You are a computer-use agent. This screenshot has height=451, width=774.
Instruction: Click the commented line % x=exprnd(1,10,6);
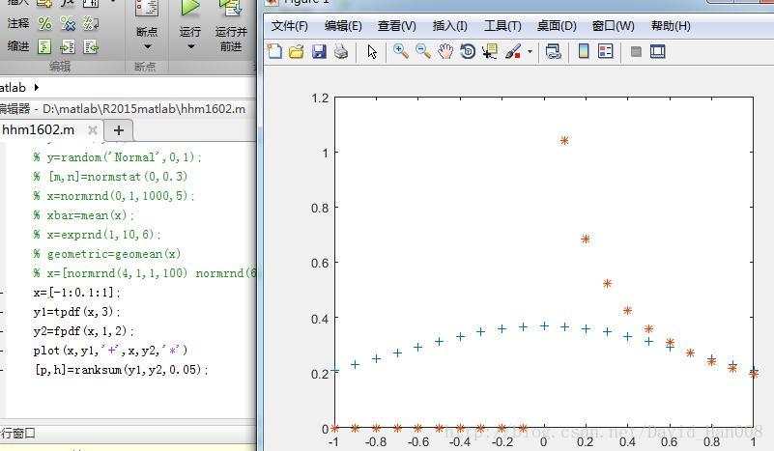(97, 235)
